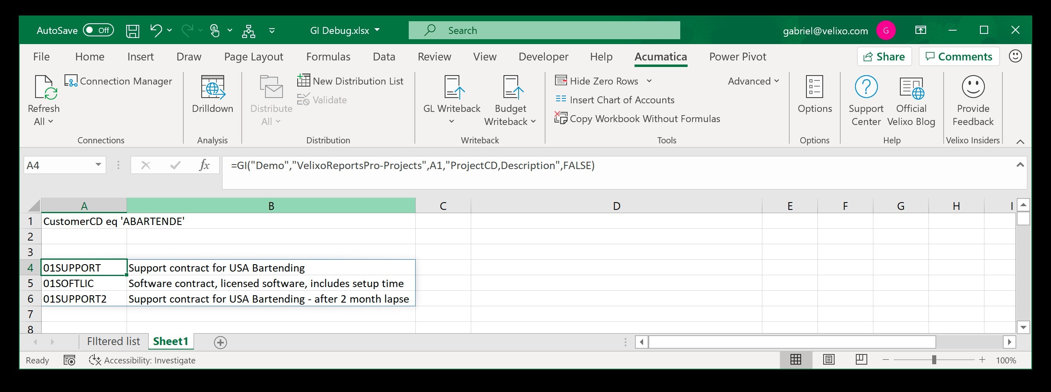Click the smiley feedback icon near Comments
Screen dimensions: 1051x392
[x=1015, y=56]
